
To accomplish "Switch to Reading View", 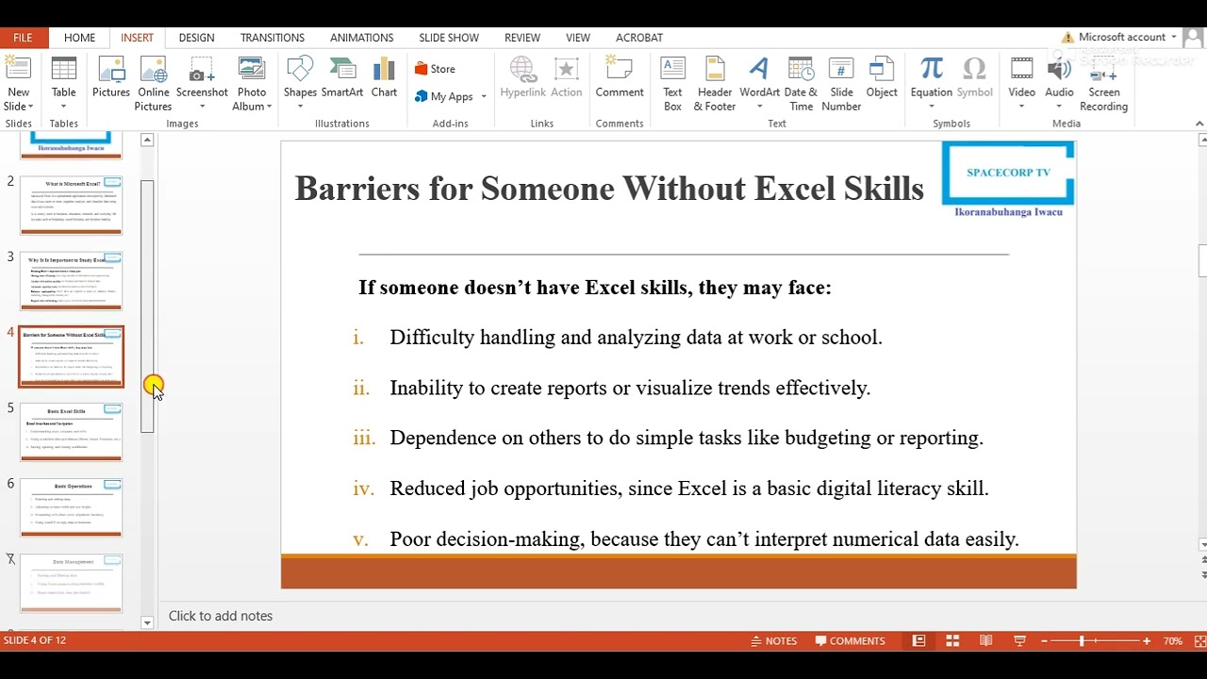I will click(986, 641).
